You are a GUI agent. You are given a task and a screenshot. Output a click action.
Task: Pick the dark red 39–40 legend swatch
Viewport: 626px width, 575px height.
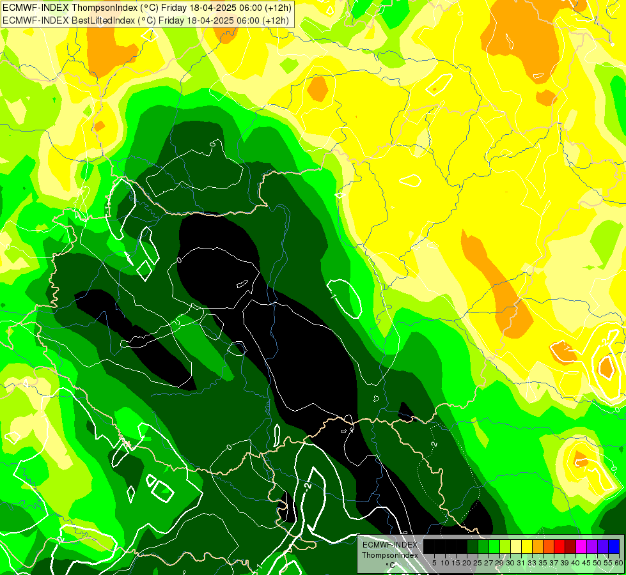click(x=570, y=547)
